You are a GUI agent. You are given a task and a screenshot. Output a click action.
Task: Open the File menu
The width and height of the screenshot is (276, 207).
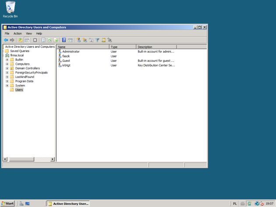click(7, 33)
